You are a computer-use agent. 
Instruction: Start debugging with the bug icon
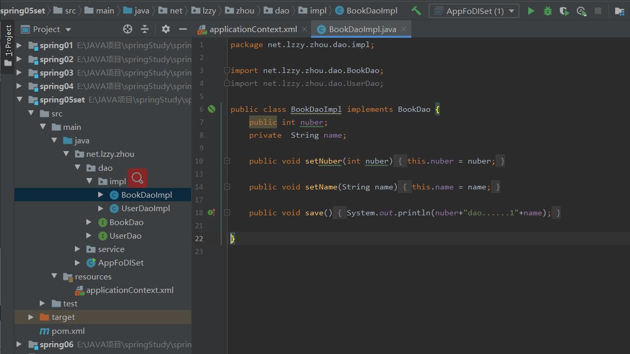coord(548,11)
